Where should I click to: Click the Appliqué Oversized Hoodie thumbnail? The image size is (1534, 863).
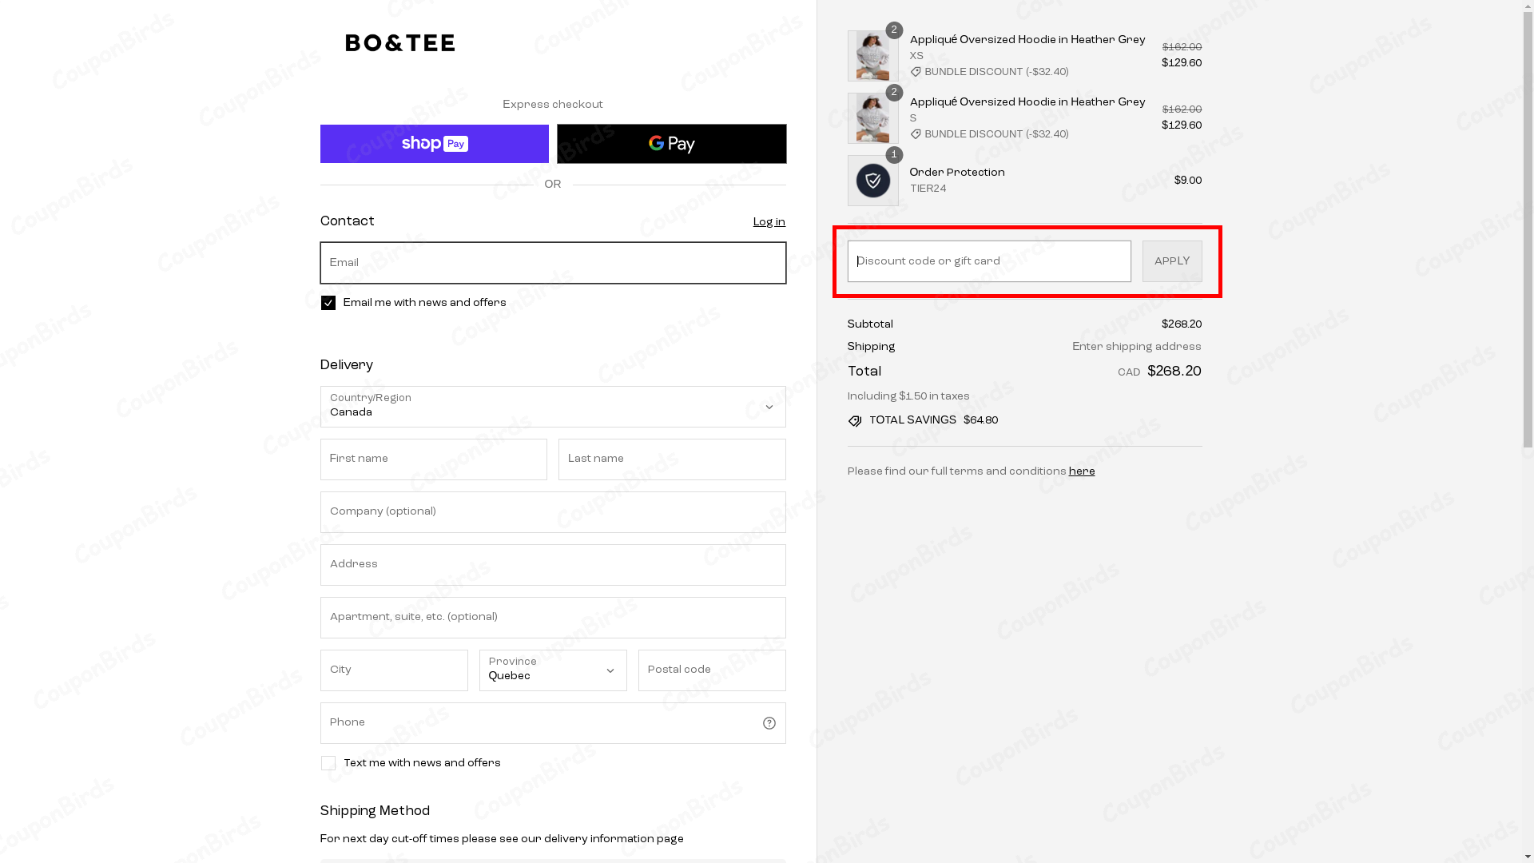coord(872,55)
